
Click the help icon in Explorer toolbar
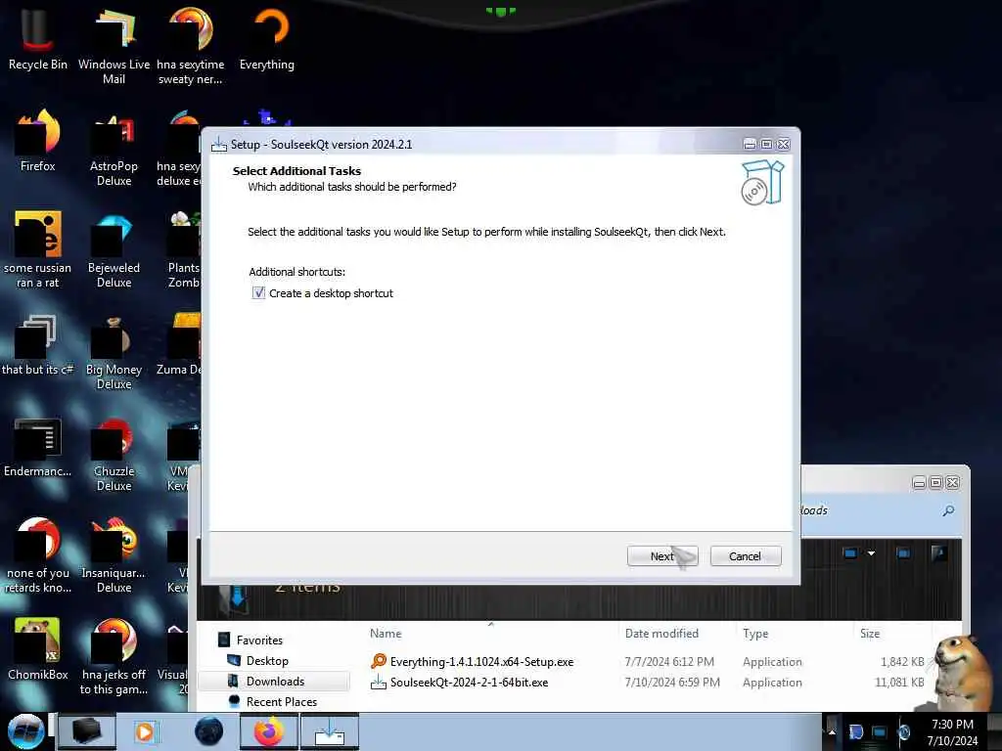(x=938, y=553)
